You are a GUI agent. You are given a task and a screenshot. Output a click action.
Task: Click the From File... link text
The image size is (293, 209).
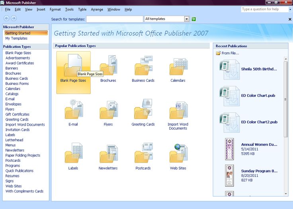tap(230, 53)
